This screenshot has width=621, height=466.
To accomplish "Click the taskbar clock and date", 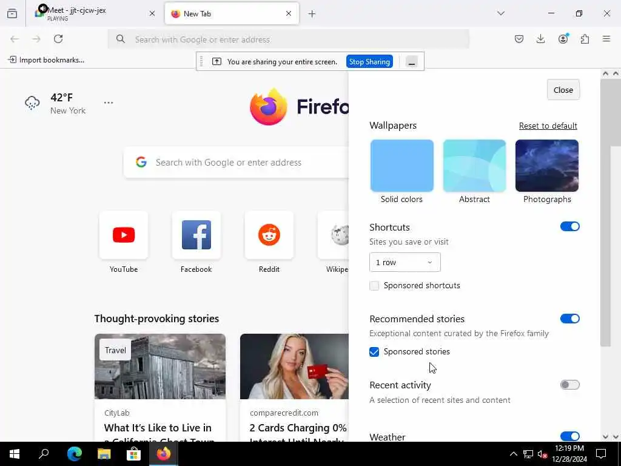I will click(569, 454).
